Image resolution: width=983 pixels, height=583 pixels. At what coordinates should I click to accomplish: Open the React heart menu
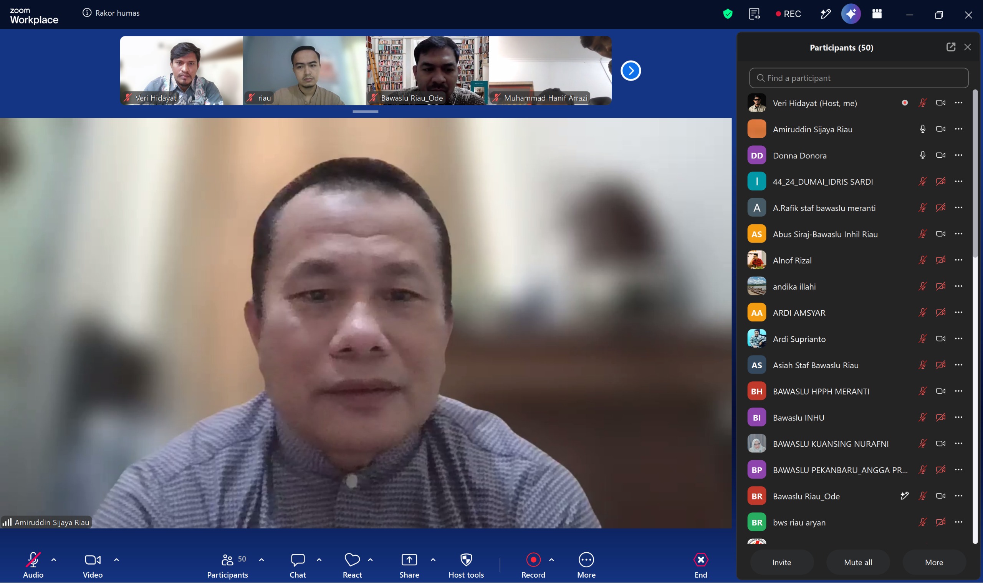(x=352, y=565)
